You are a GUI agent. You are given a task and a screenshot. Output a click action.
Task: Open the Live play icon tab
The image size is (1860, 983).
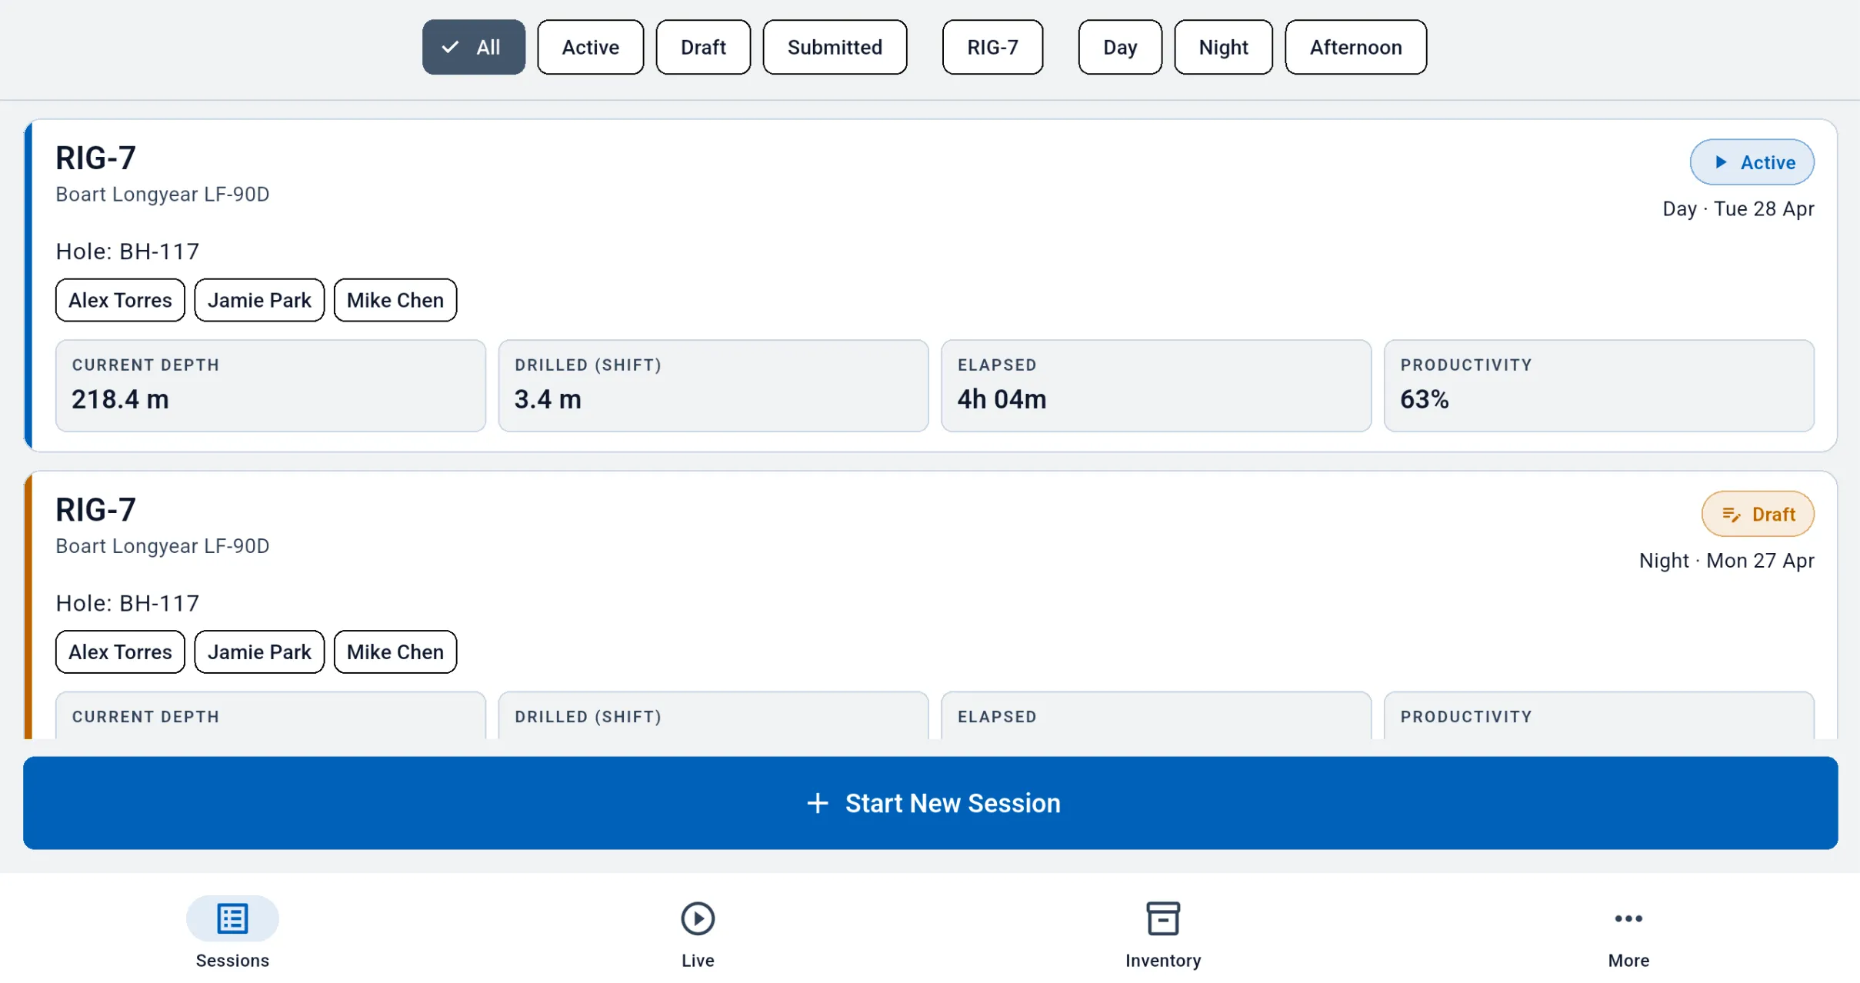698,918
